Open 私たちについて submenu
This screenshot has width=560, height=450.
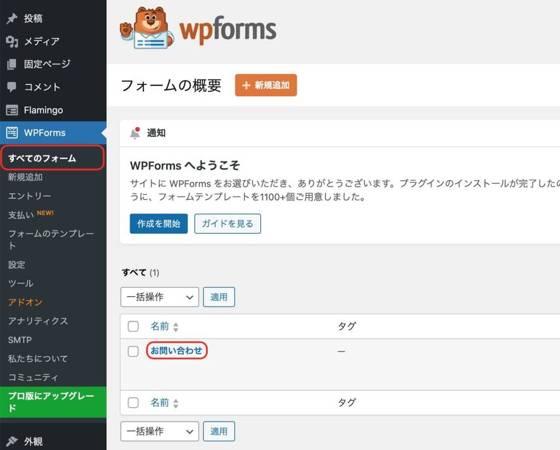(38, 358)
